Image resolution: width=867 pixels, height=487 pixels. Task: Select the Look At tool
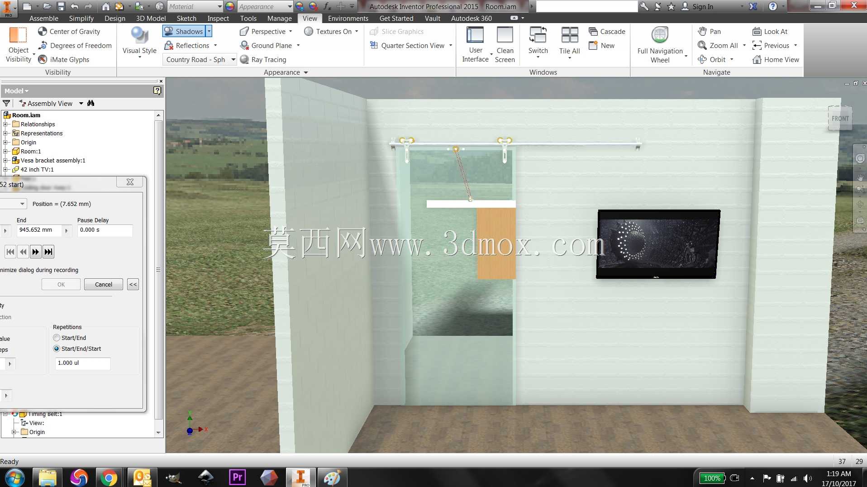770,31
